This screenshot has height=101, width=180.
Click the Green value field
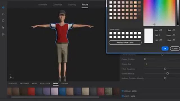click(174, 35)
